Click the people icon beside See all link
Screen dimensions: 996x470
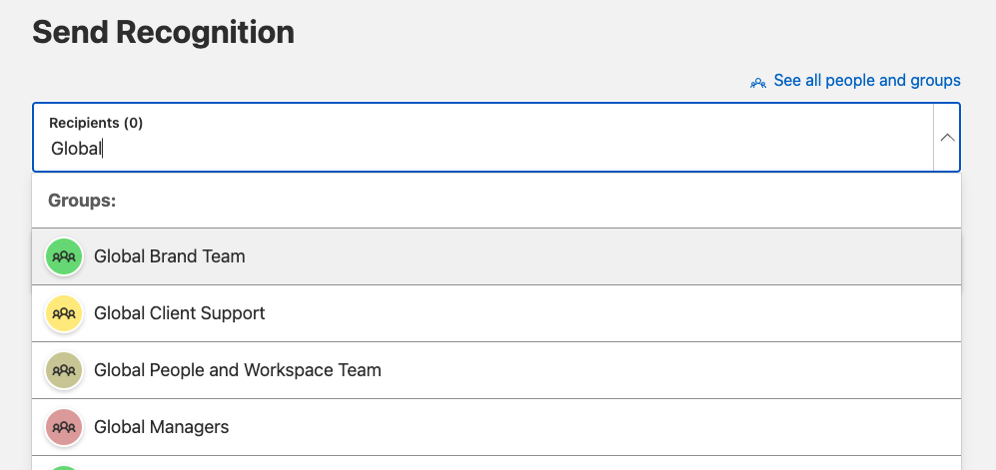point(758,82)
